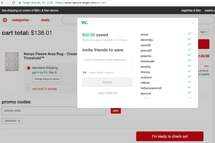This screenshot has height=143, width=215.
Task: Click the Kenya Fleece Area Rug thumbnail
Action: pyautogui.click(x=12, y=62)
